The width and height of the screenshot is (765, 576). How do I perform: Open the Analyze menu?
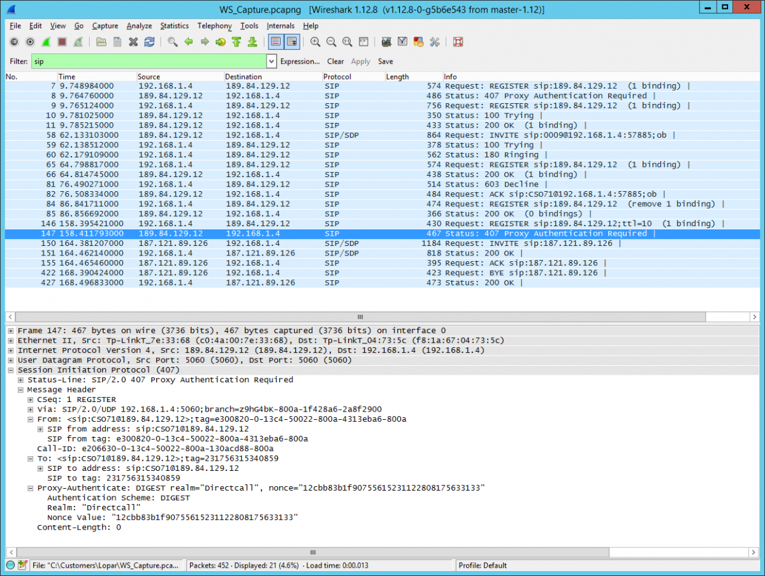(139, 26)
